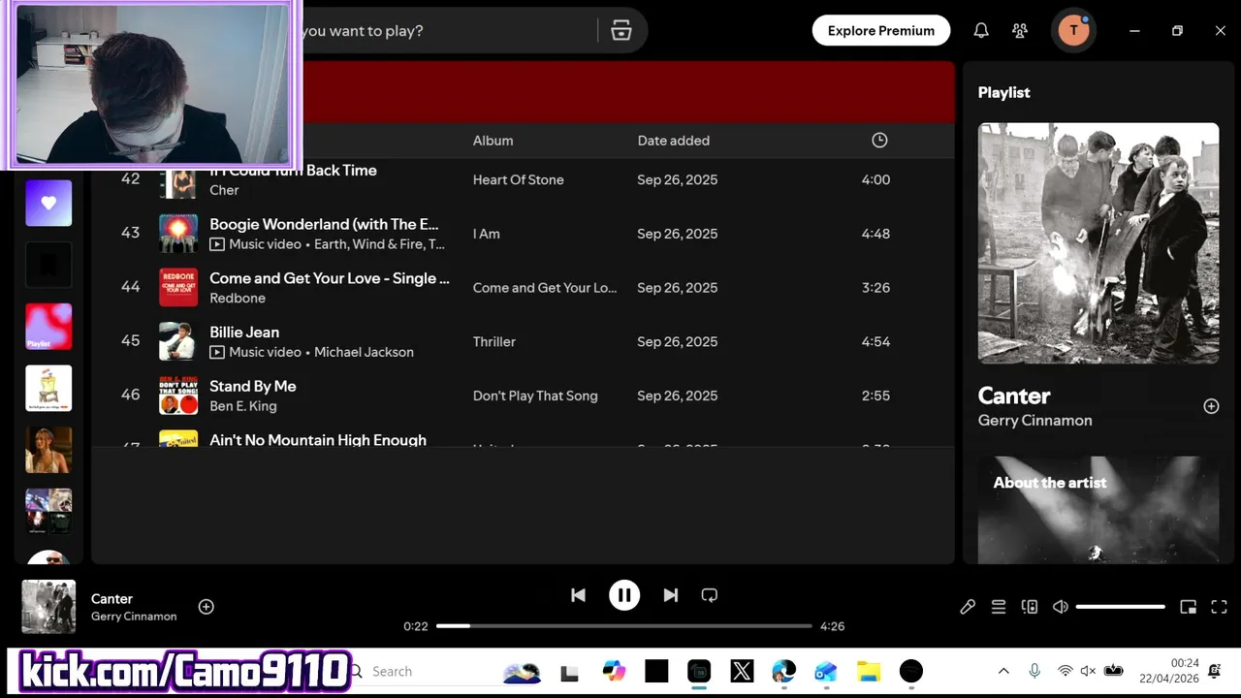Click Boogie Wonderland album thumbnail
The height and width of the screenshot is (698, 1241).
click(178, 234)
